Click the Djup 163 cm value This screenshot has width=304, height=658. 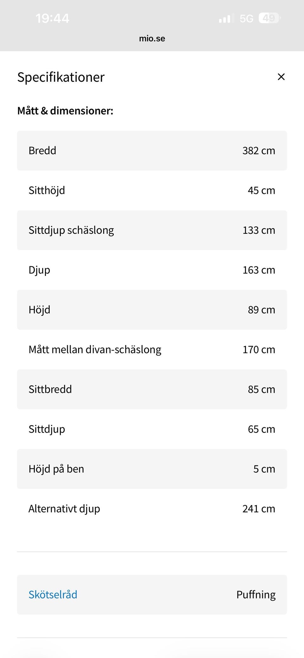259,270
